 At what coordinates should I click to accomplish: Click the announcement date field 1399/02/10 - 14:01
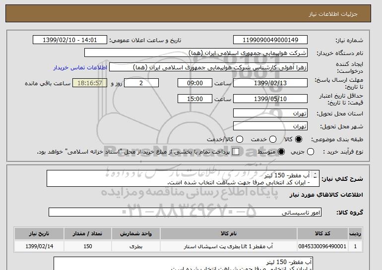click(70, 40)
